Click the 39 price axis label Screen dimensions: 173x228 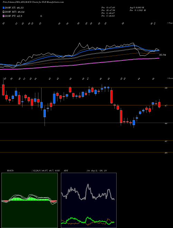[x=166, y=153]
